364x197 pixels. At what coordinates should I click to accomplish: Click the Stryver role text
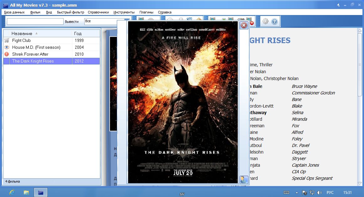tap(299, 159)
